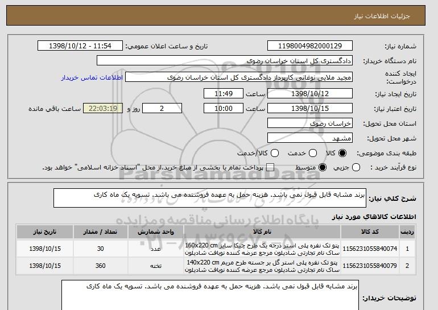Click the کد کالا column header
The image size is (438, 310).
point(370,232)
